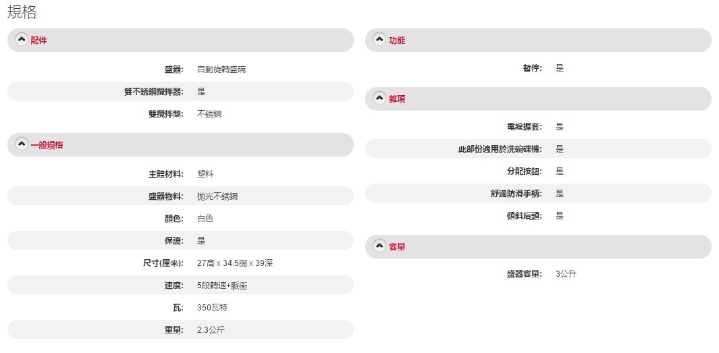
Task: Click the chevron icon beside 容量
Action: (x=379, y=246)
